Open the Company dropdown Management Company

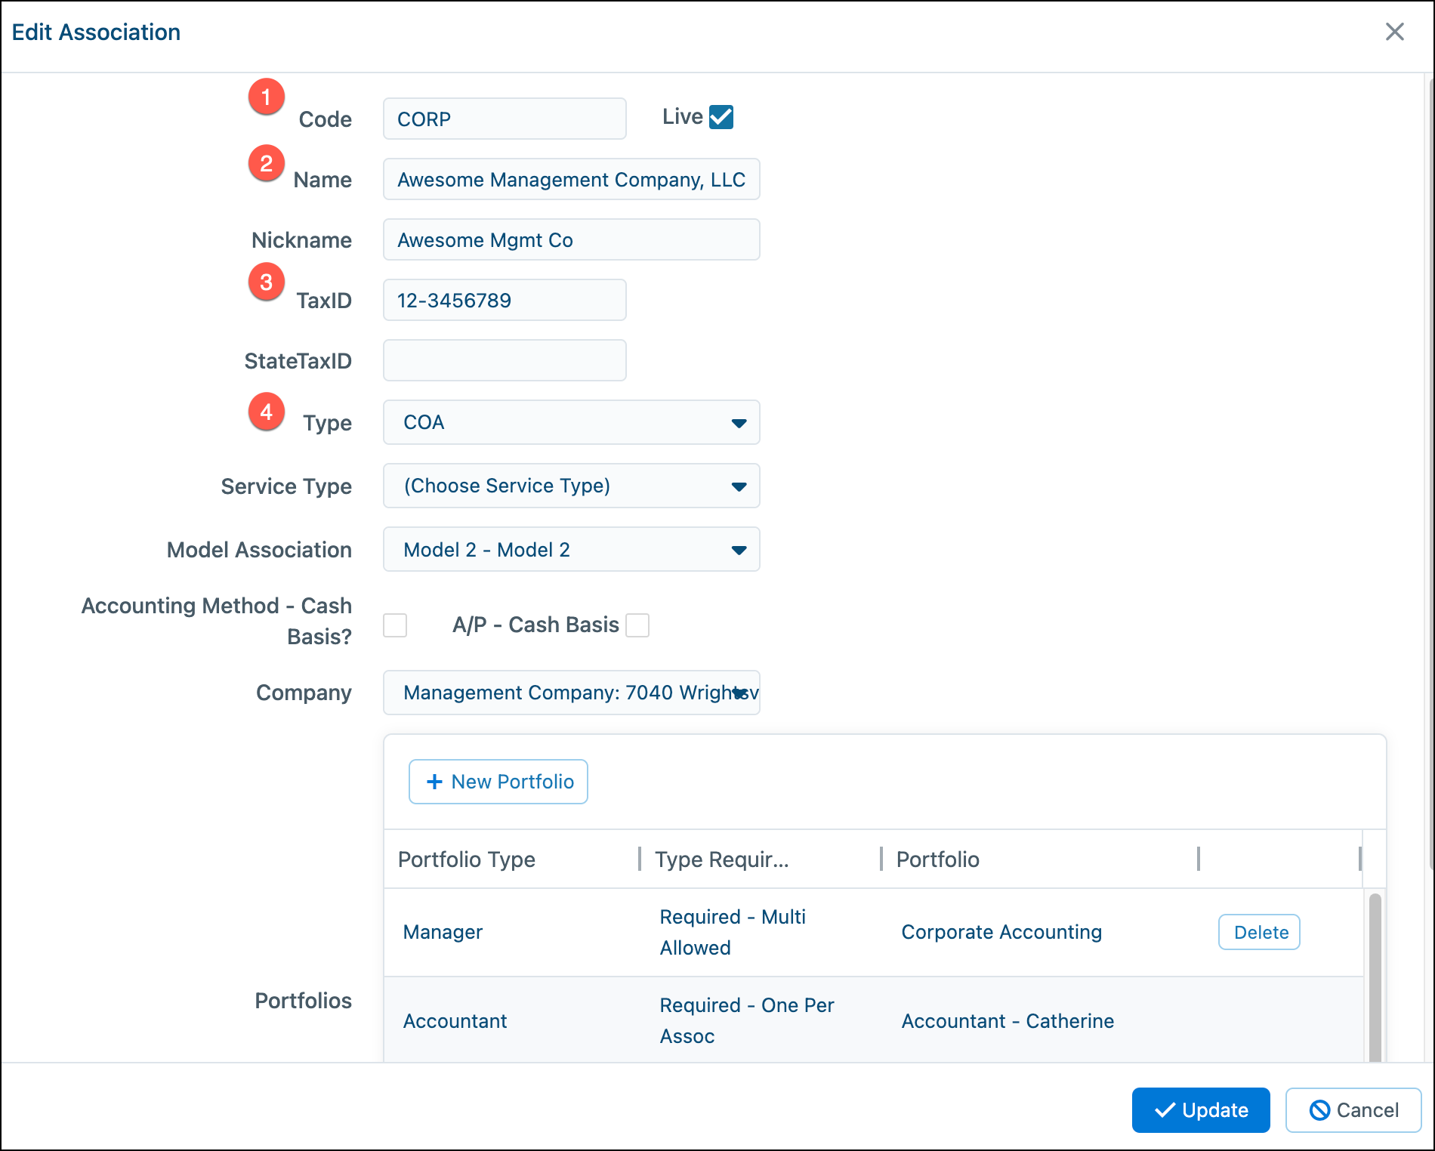[571, 693]
